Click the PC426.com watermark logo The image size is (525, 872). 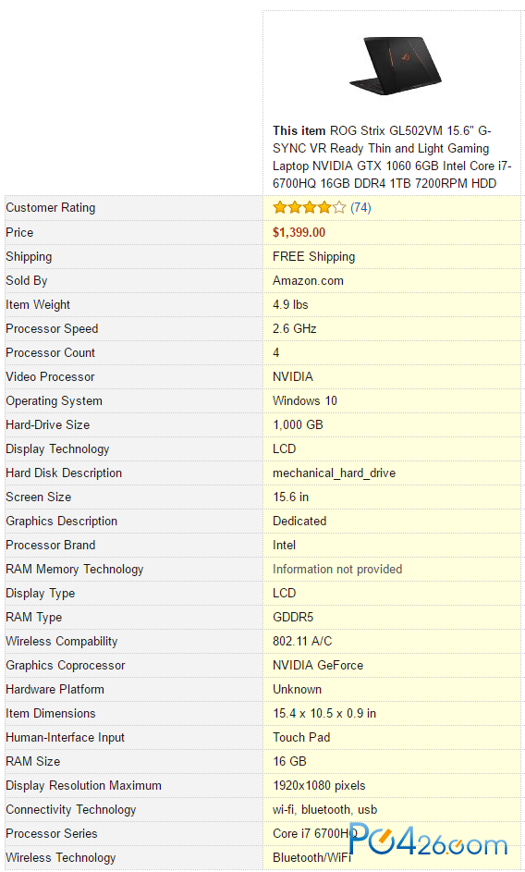428,840
